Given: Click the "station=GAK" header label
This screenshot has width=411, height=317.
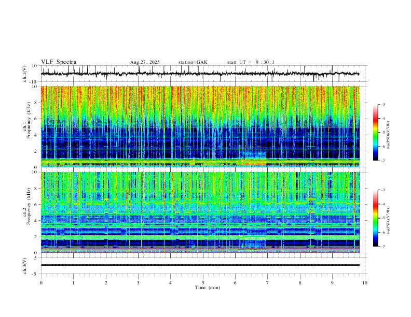Looking at the screenshot, I should [x=193, y=62].
